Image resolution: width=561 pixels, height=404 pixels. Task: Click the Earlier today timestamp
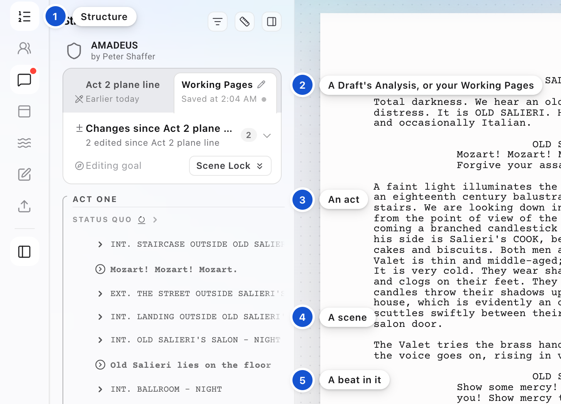(x=112, y=99)
